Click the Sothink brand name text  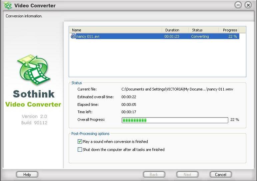[34, 94]
